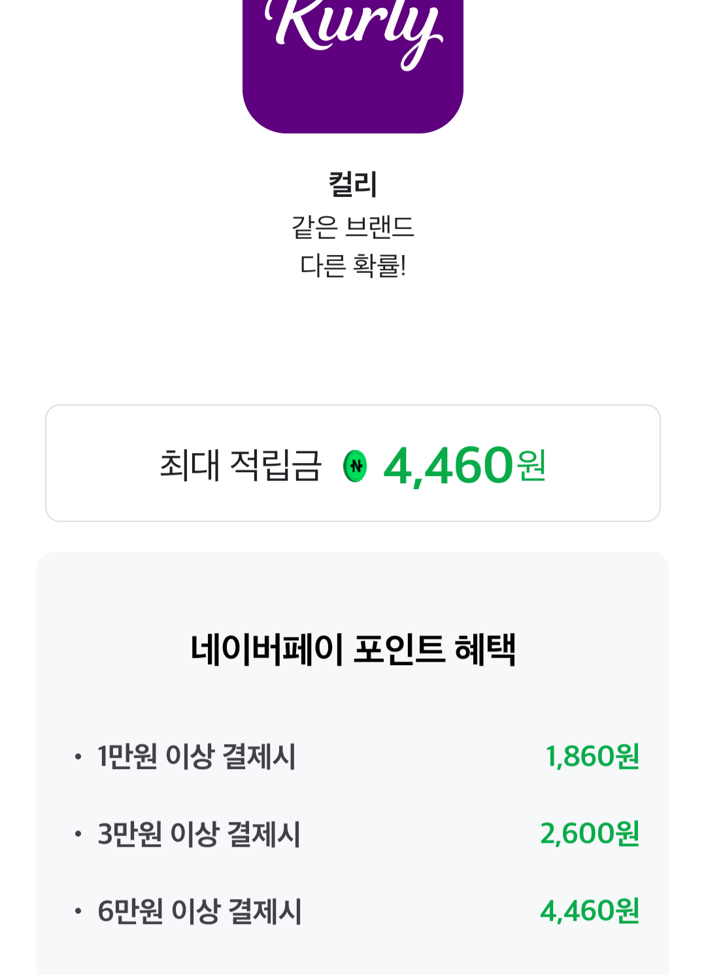Screen dimensions: 706x975
Task: Click the 같은 브랜드 subtitle text
Action: 353,227
